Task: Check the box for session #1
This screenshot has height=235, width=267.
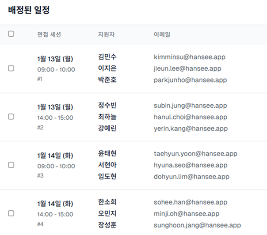Action: [11, 68]
